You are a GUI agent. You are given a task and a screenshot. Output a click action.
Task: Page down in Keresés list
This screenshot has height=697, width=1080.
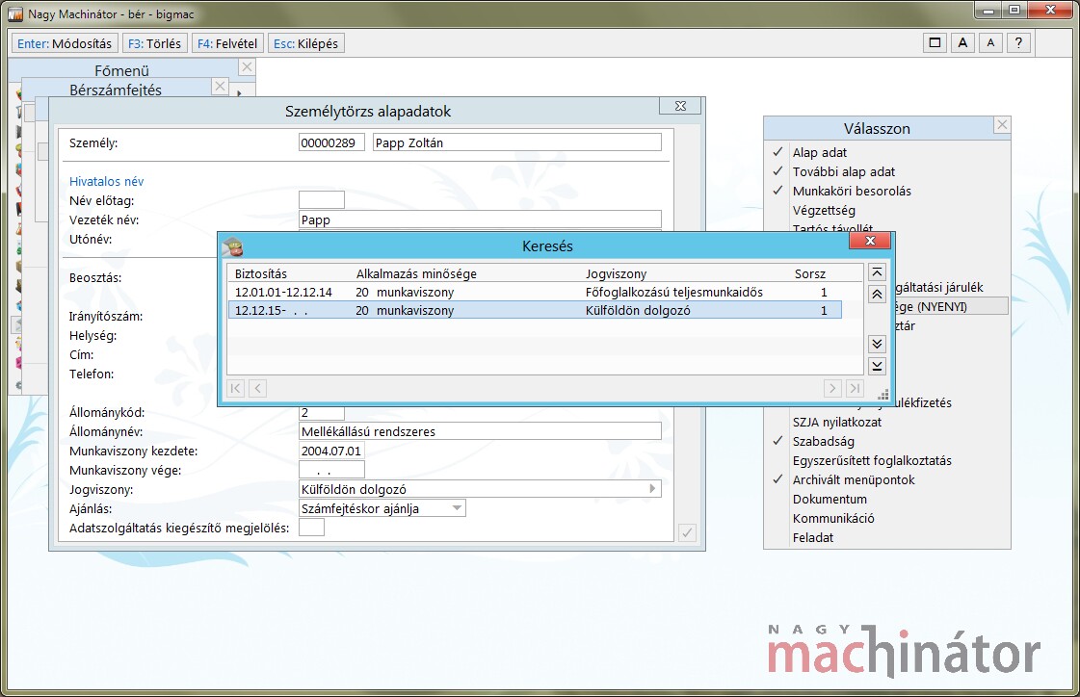click(877, 344)
